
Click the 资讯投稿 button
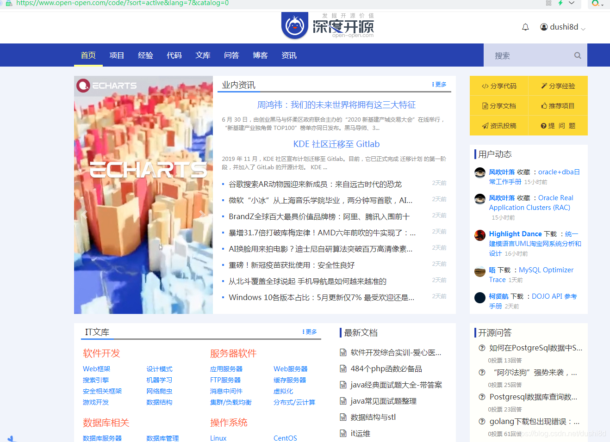[x=499, y=126]
